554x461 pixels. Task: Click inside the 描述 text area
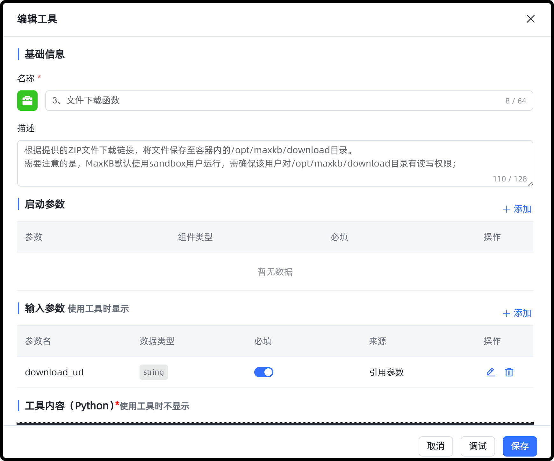coord(275,163)
